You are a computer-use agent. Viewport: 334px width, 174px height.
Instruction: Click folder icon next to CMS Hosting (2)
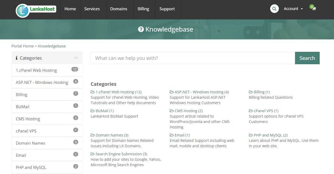click(171, 111)
